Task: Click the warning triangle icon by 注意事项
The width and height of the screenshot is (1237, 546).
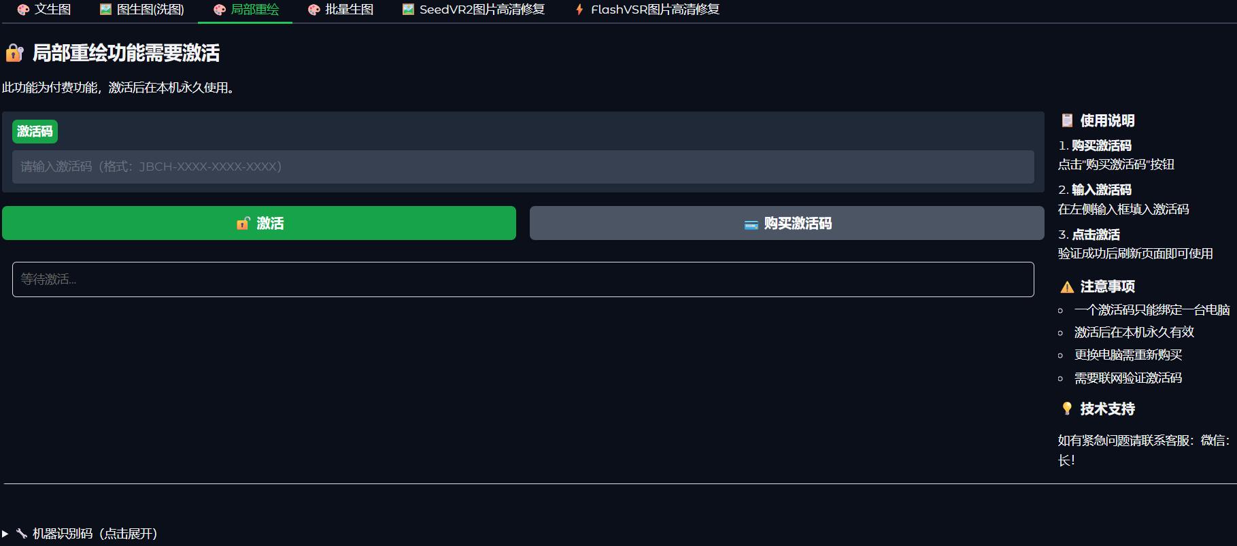Action: [1067, 287]
